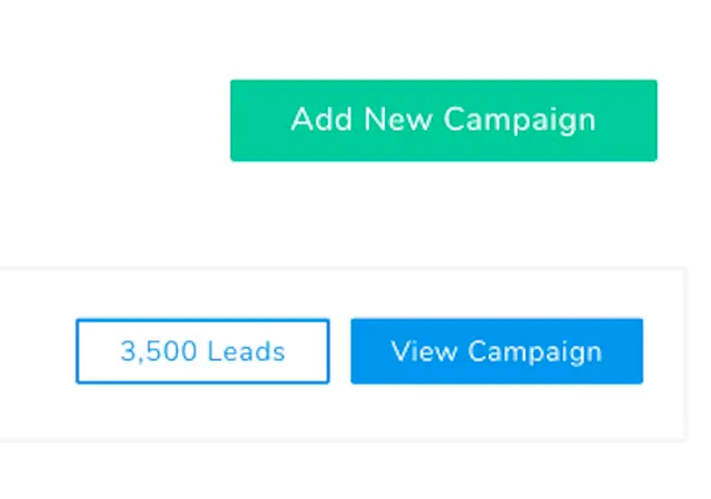711x499 pixels.
Task: Open the 3,500 Leads outlined button
Action: pyautogui.click(x=203, y=351)
